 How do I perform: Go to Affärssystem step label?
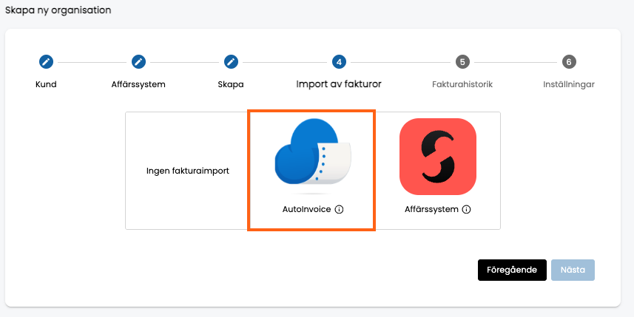138,84
